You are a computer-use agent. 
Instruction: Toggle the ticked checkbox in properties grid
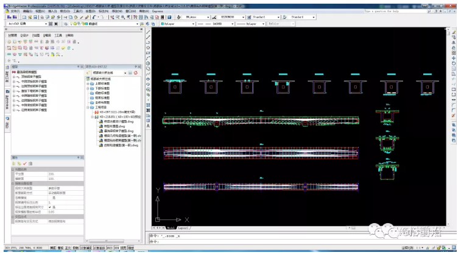pyautogui.click(x=50, y=207)
